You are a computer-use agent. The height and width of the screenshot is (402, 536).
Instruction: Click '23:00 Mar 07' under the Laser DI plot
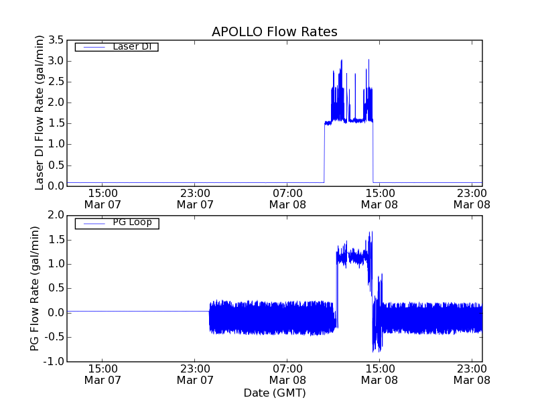click(195, 199)
